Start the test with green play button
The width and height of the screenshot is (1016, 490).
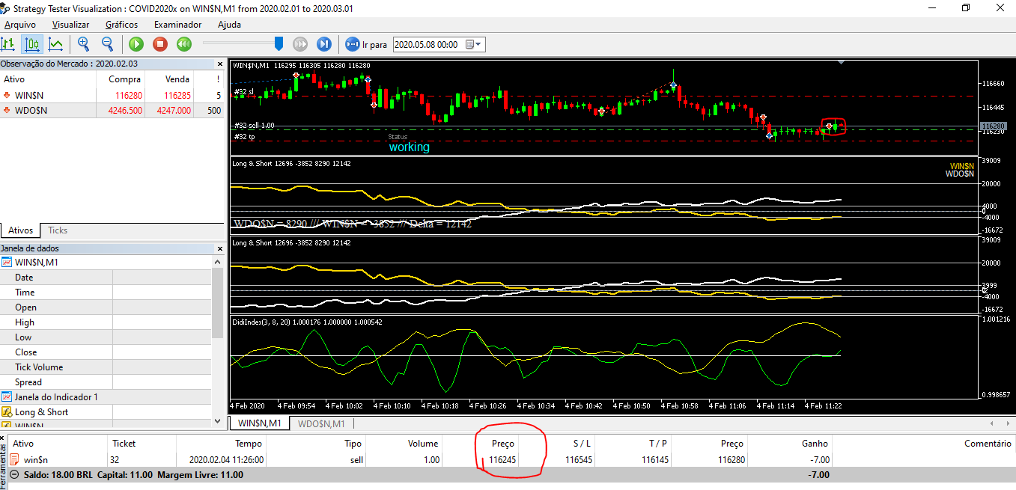[x=136, y=44]
